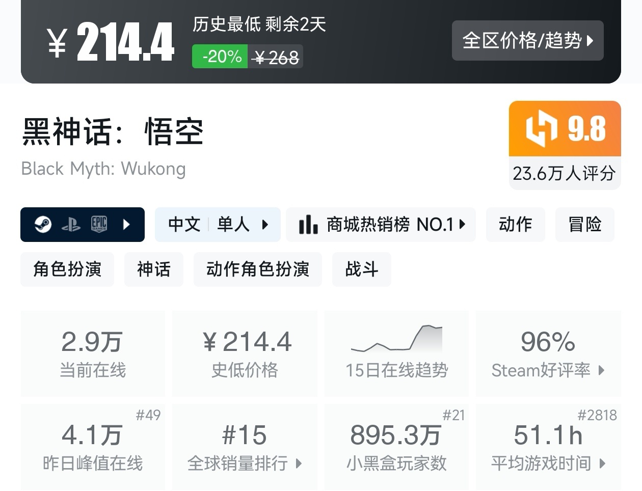Open details for 中文 单人 tag
The height and width of the screenshot is (491, 642).
point(218,224)
